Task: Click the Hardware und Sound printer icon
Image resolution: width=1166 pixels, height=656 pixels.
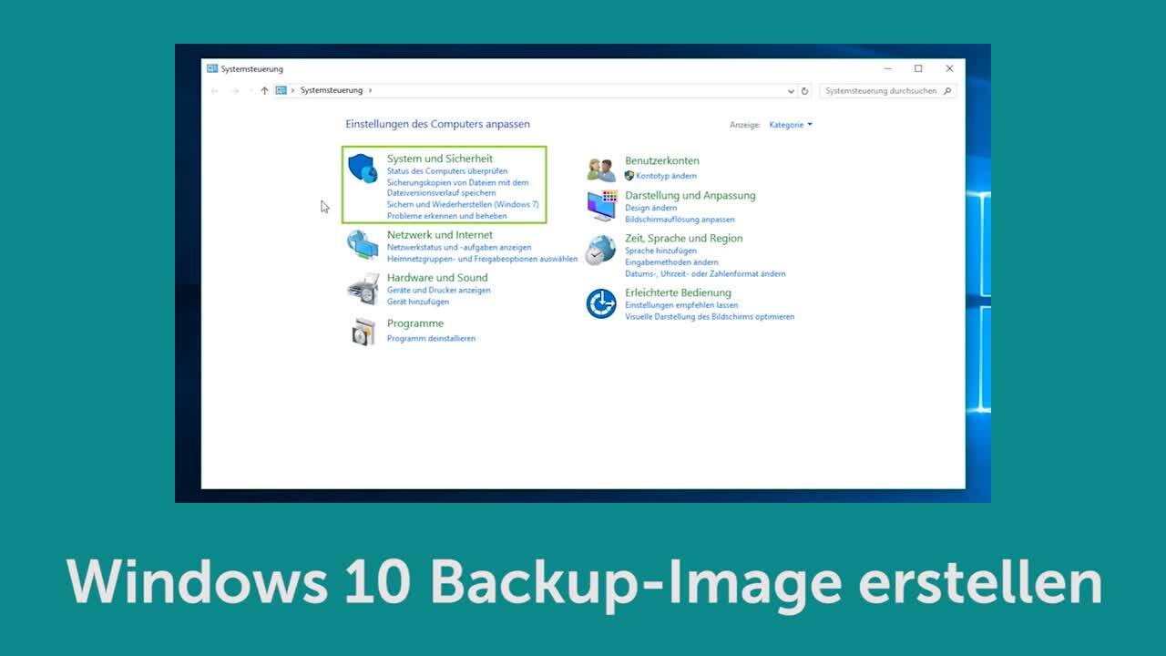Action: (x=363, y=288)
